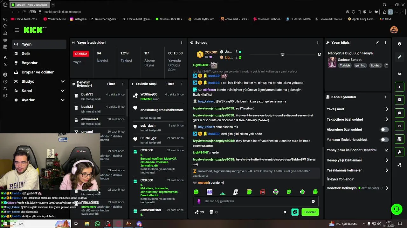Click the gaming tag in stream info
This screenshot has height=228, width=407.
(360, 66)
